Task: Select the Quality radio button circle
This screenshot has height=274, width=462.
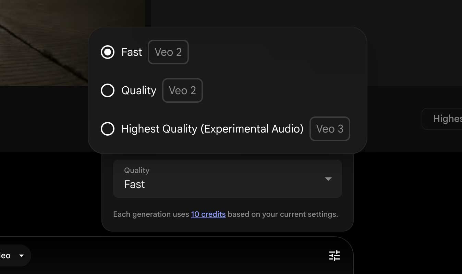Action: coord(108,90)
